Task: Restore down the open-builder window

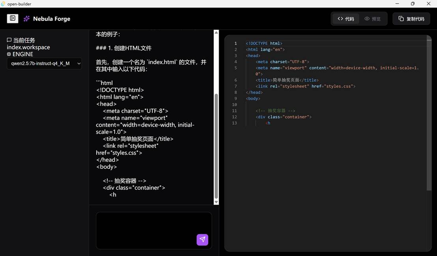Action: [413, 4]
